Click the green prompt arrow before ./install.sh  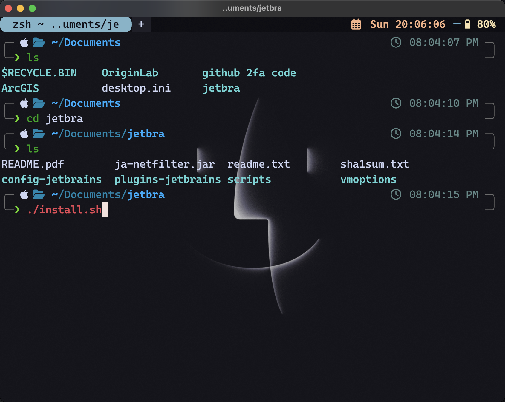click(17, 210)
